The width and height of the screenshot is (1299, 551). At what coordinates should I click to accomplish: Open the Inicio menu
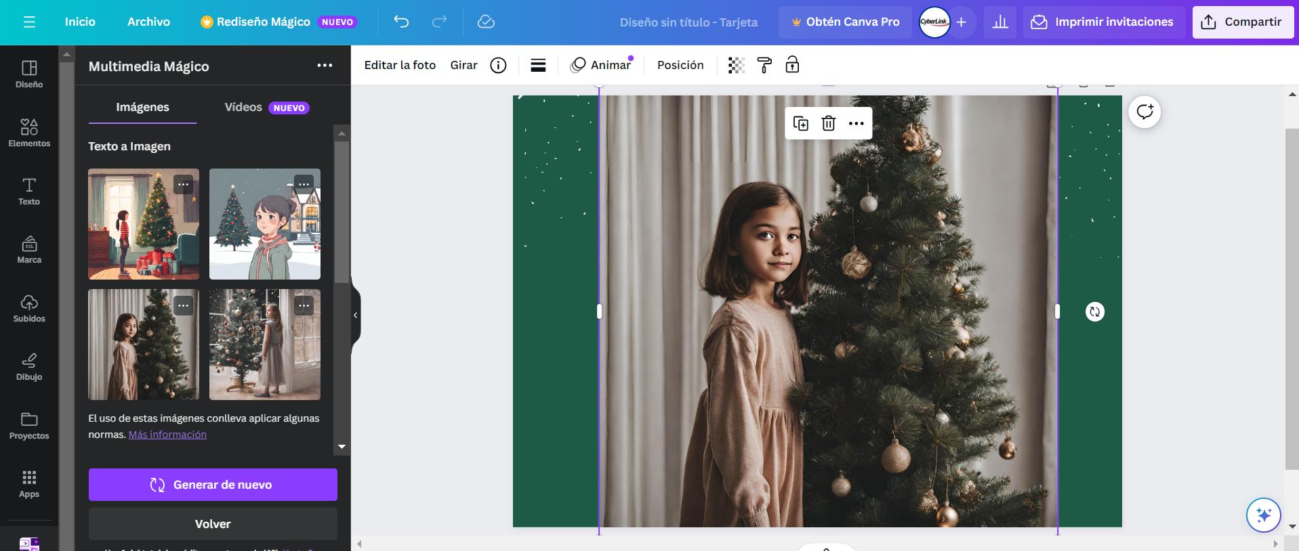pos(80,22)
